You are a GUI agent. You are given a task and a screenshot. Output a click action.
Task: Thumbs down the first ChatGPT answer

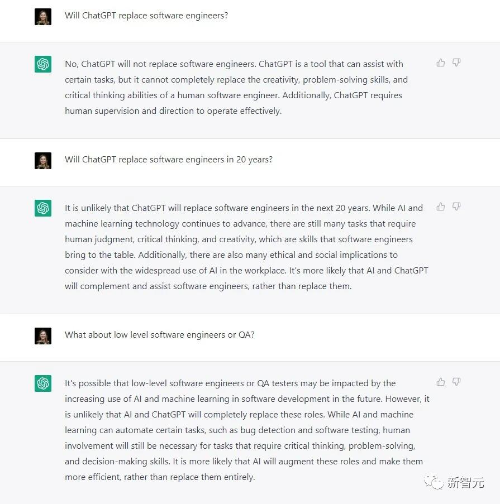456,63
